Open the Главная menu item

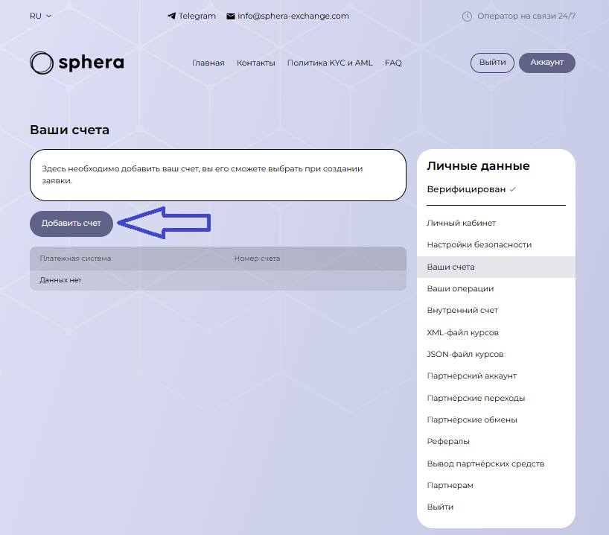tap(208, 63)
